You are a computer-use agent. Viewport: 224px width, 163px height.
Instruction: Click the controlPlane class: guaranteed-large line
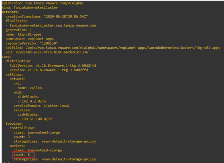(x=37, y=132)
